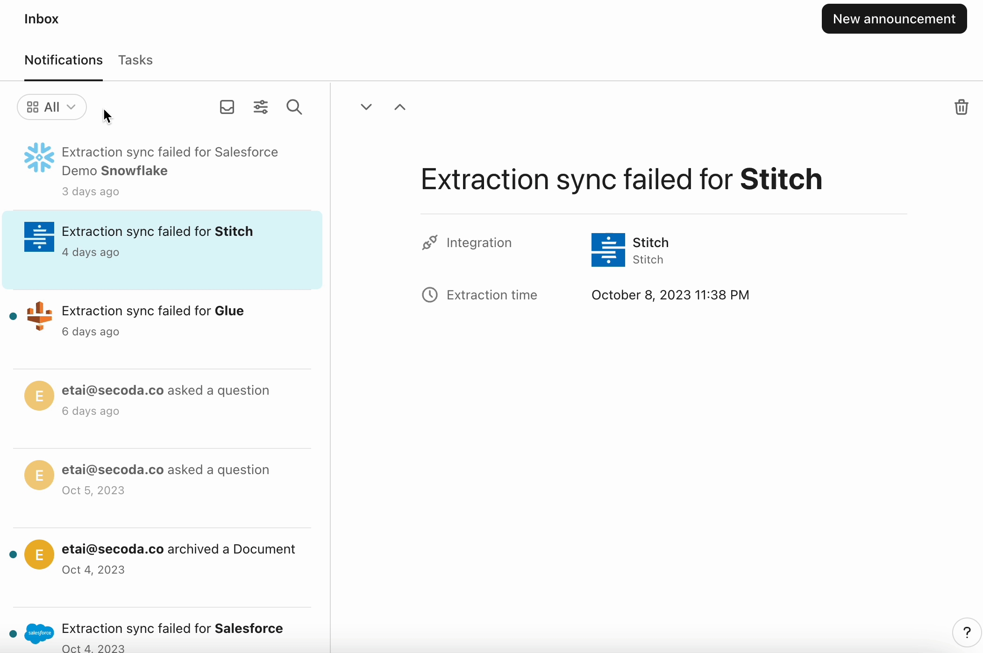This screenshot has height=653, width=983.
Task: Open etai archived a Document notification
Action: coord(162,568)
